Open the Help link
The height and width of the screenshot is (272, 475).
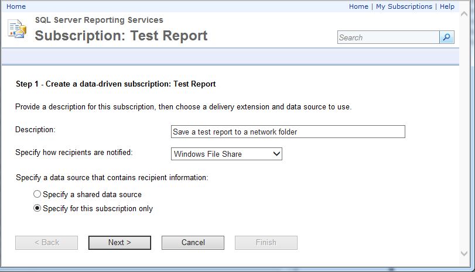(x=447, y=6)
